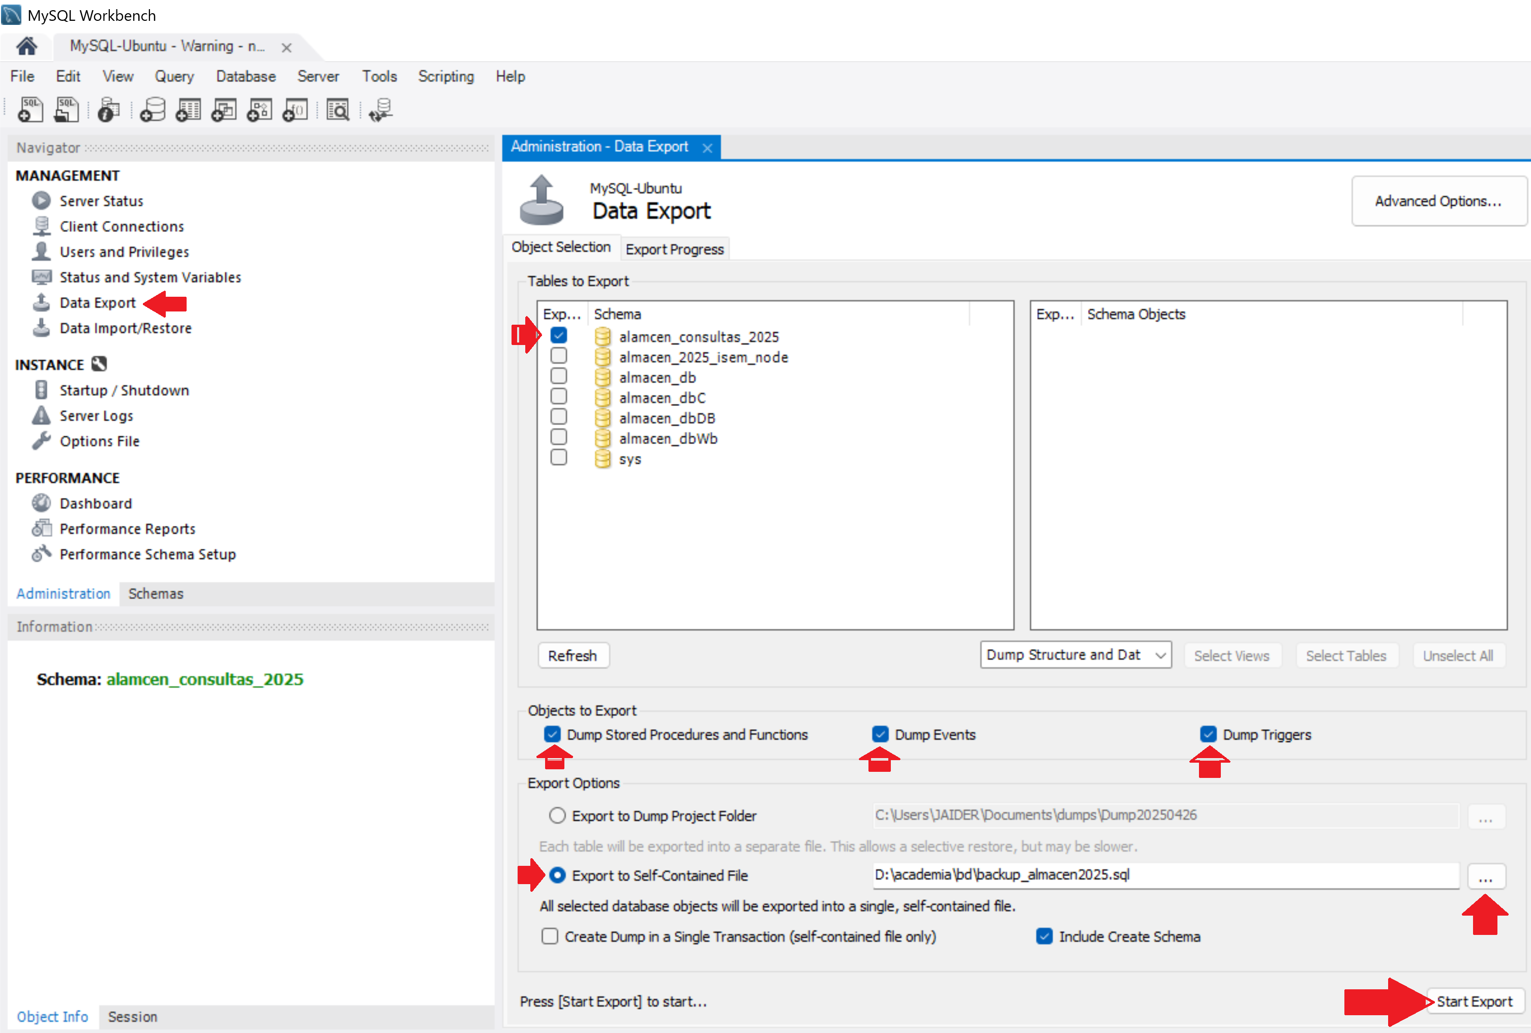Screen dimensions: 1531x1033
Task: Select the Object Selection tab
Action: (x=561, y=247)
